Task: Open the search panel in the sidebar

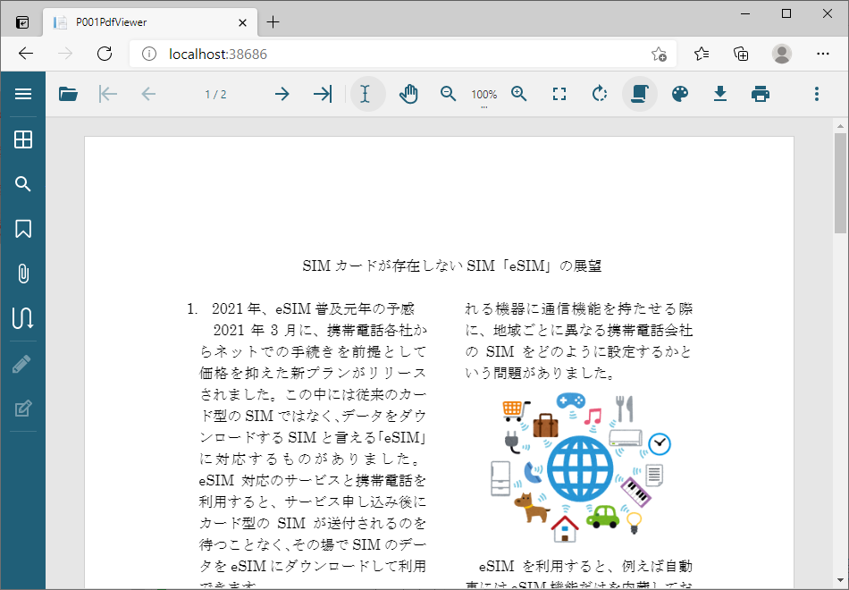Action: pos(22,184)
